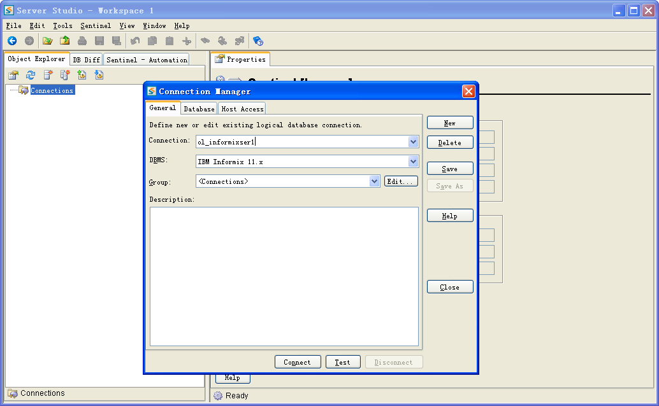Click the greyed-out Save As button

click(x=450, y=186)
